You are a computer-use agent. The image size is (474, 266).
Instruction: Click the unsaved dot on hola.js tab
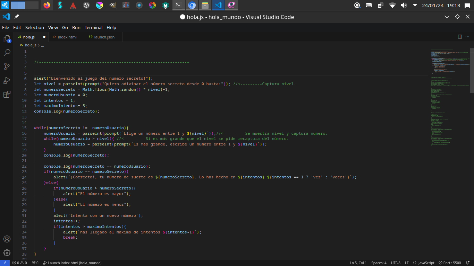[44, 37]
